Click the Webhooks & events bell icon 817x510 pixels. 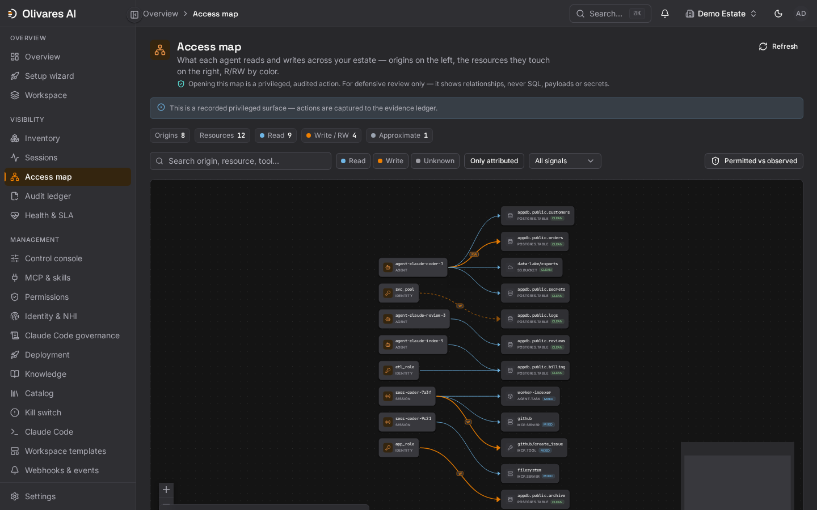[15, 470]
